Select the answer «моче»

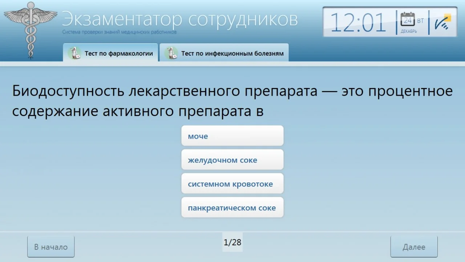pos(232,135)
